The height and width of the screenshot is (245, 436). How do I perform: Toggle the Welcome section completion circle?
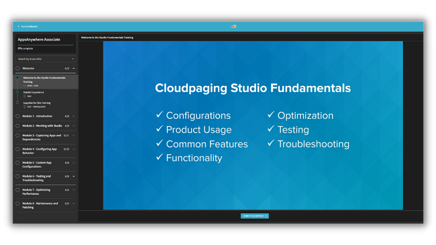(18, 69)
